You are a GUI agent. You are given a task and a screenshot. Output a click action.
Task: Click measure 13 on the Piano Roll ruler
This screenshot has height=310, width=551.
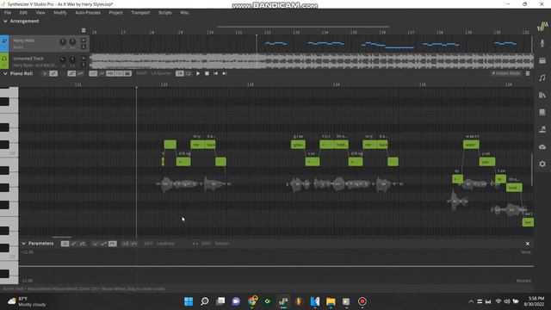251,84
